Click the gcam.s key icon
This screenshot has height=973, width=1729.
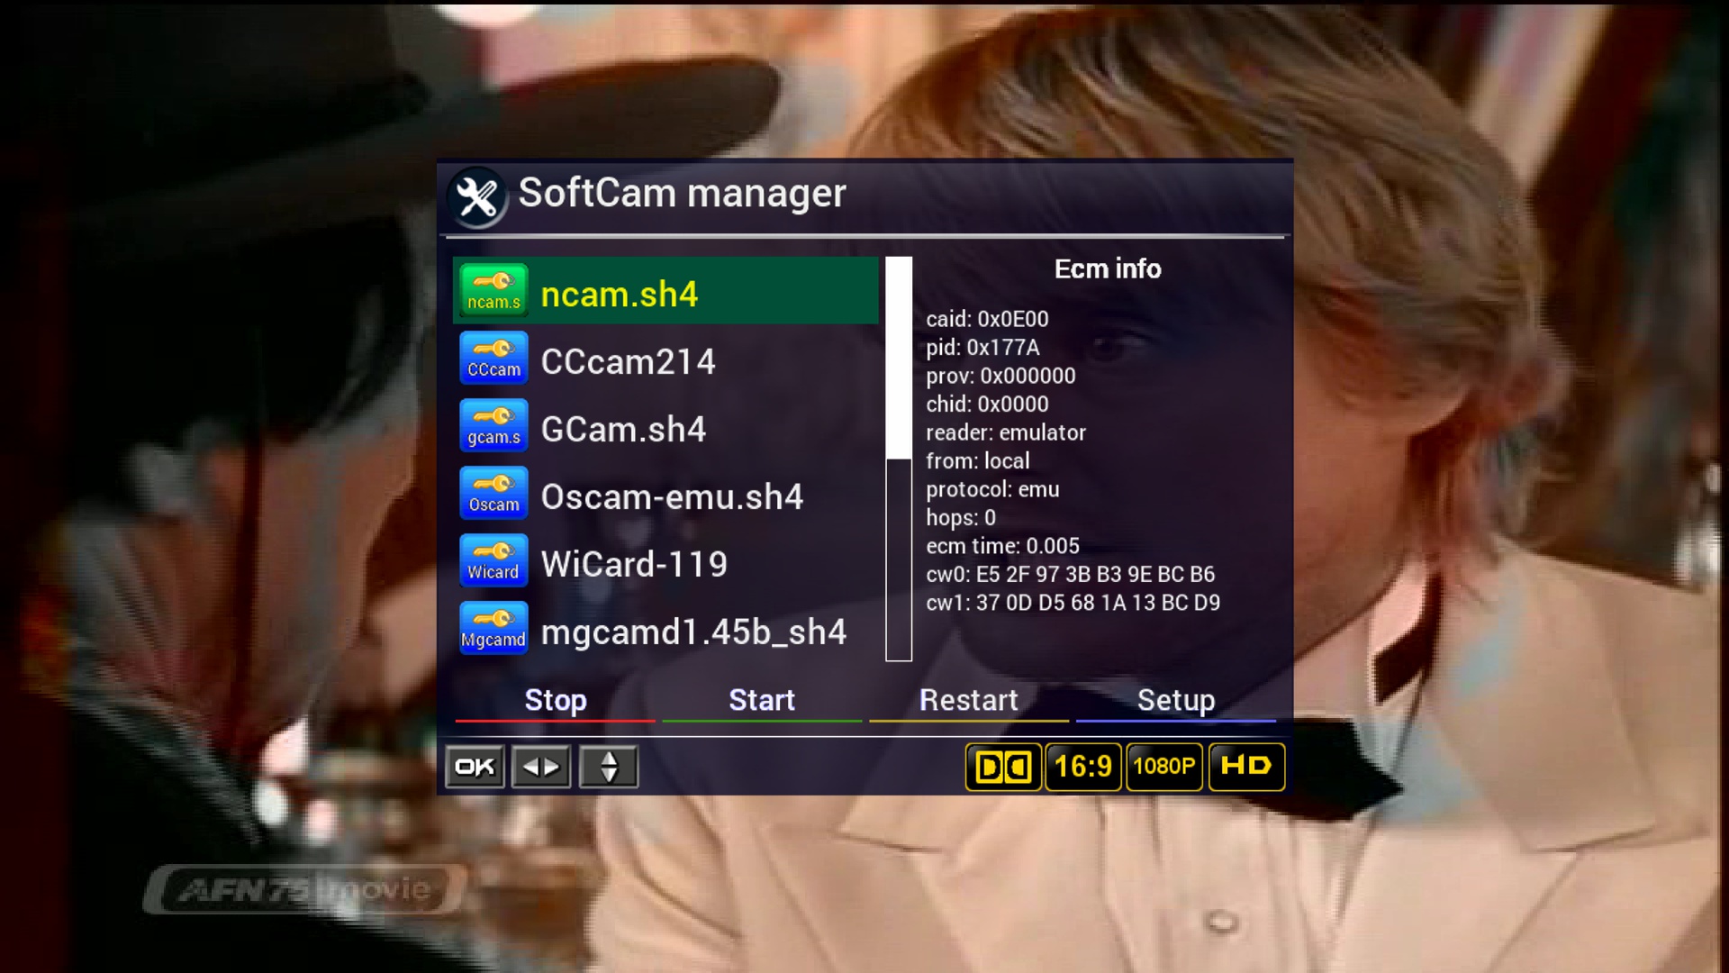[493, 425]
